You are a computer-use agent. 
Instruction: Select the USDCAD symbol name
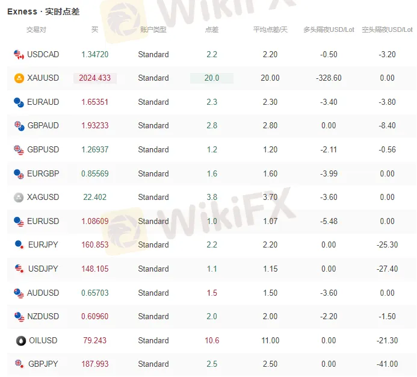[43, 54]
